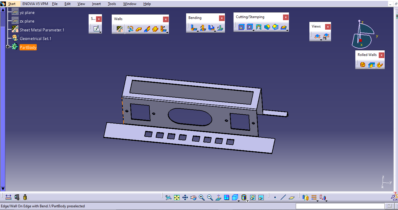Close the Rolled Walls toolbar
Viewport: 398px width, 210px height.
click(x=382, y=55)
